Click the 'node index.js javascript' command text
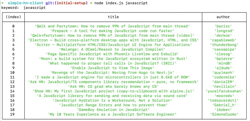Screen dimensions: 250x121 click(121, 3)
